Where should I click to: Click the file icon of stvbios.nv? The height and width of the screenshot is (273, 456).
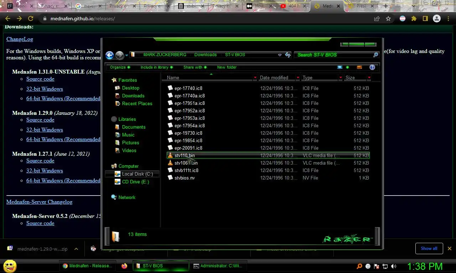point(170,178)
